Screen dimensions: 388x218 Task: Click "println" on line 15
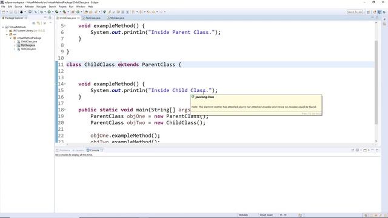pos(134,90)
